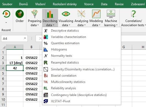
Task: Collapse Describing data dropdown arrow
Action: click(53, 25)
